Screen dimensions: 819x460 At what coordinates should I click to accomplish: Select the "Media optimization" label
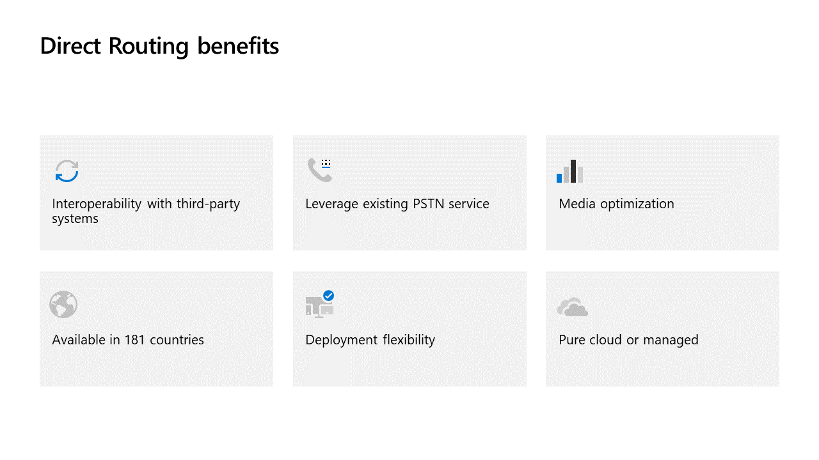(x=616, y=204)
